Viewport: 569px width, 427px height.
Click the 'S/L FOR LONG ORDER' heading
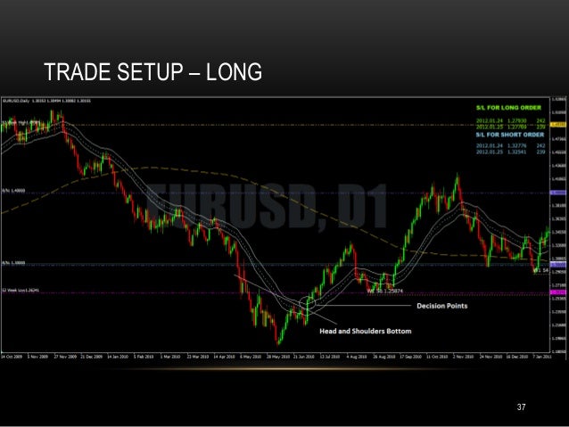[x=508, y=108]
